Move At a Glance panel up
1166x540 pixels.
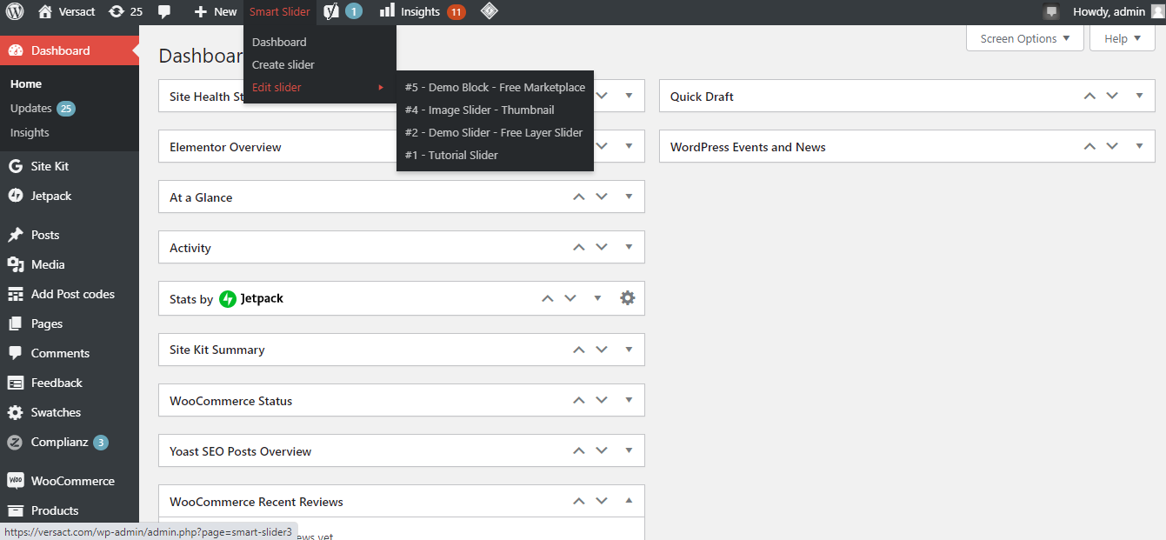coord(579,197)
